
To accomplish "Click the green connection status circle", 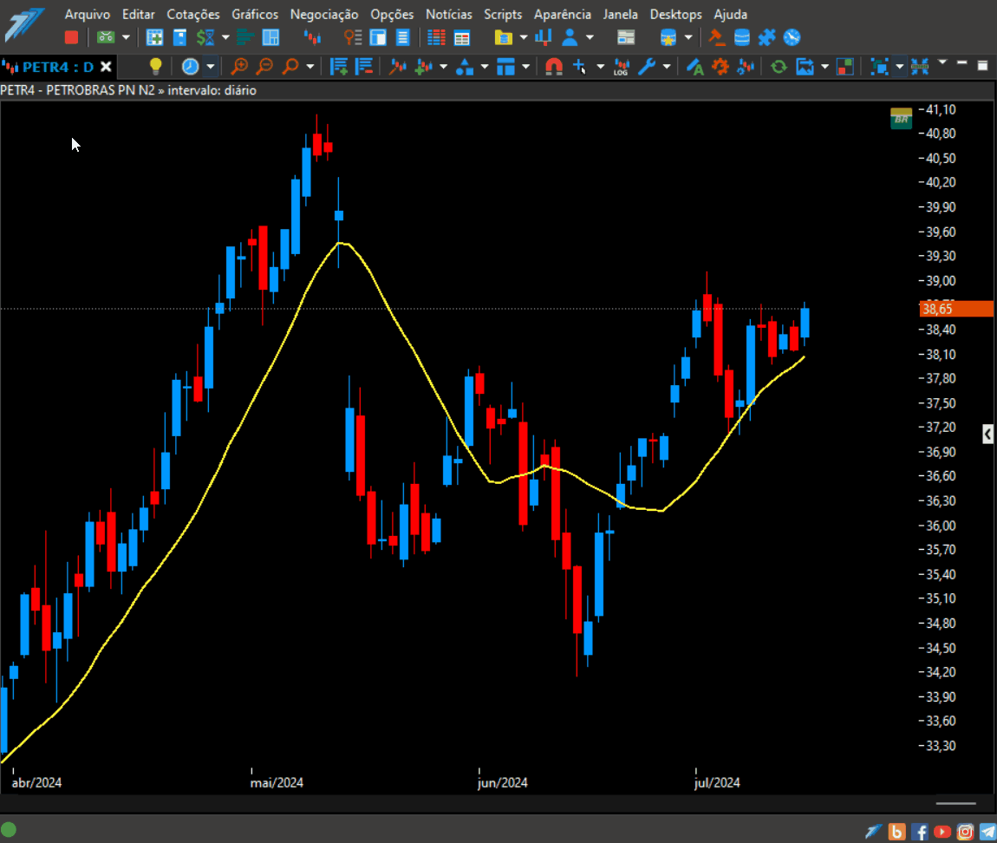I will [x=9, y=830].
